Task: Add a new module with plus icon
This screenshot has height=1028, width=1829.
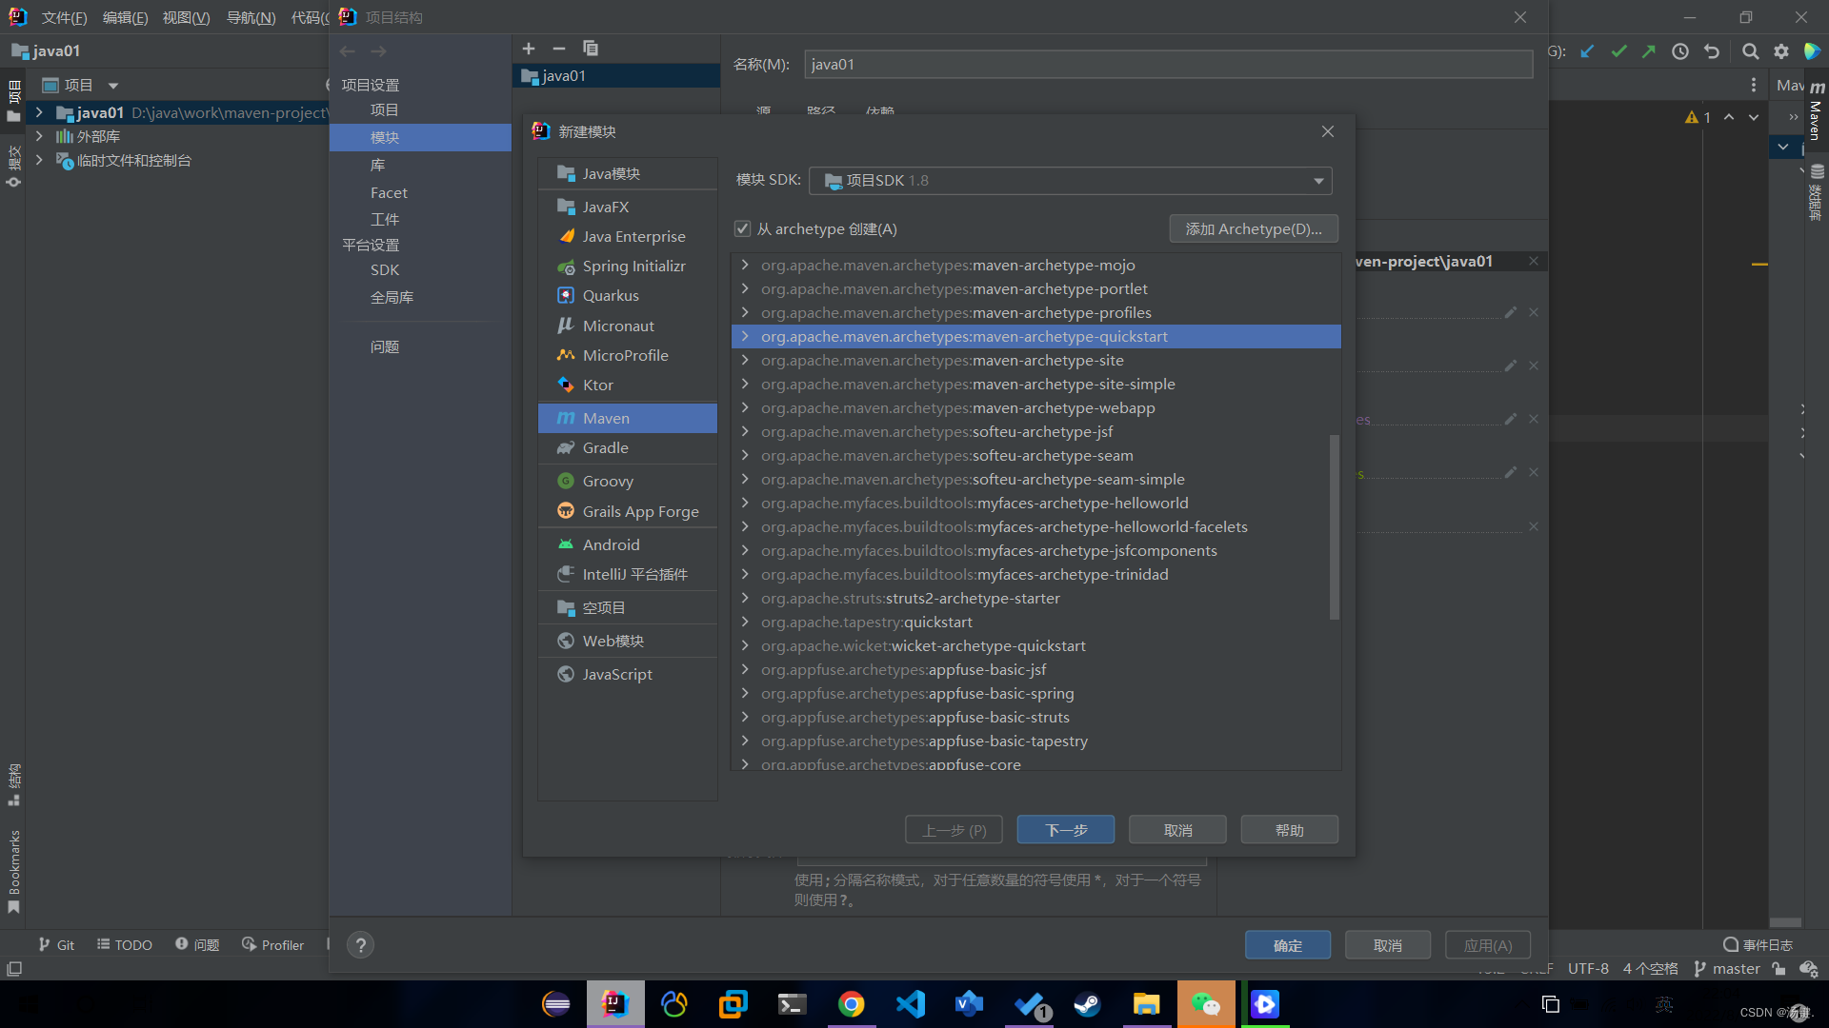Action: [529, 48]
